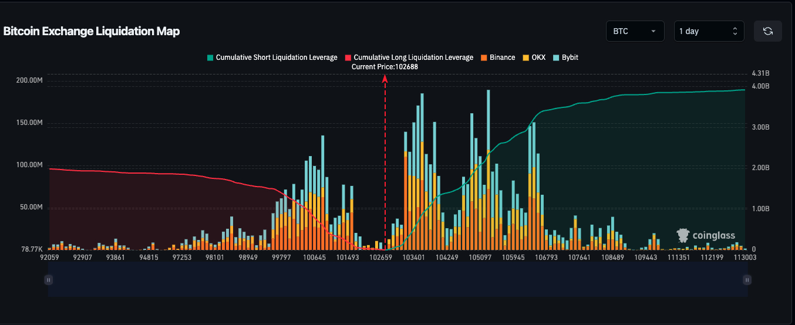Click the refresh chart icon button
The height and width of the screenshot is (325, 795).
(767, 31)
